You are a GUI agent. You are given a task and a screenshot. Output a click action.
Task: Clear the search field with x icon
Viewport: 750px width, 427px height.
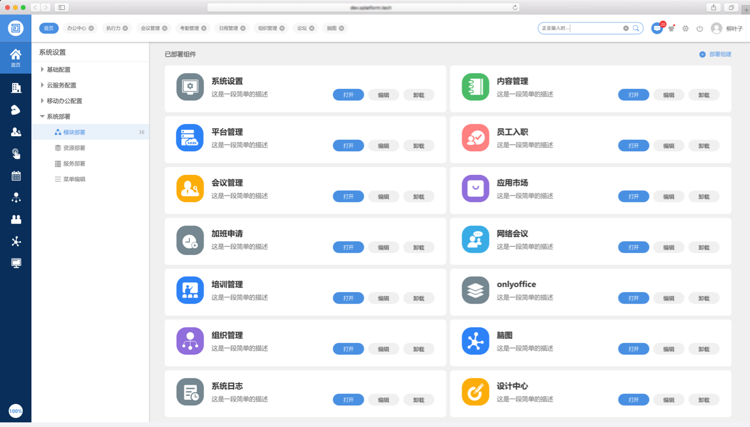tap(626, 28)
